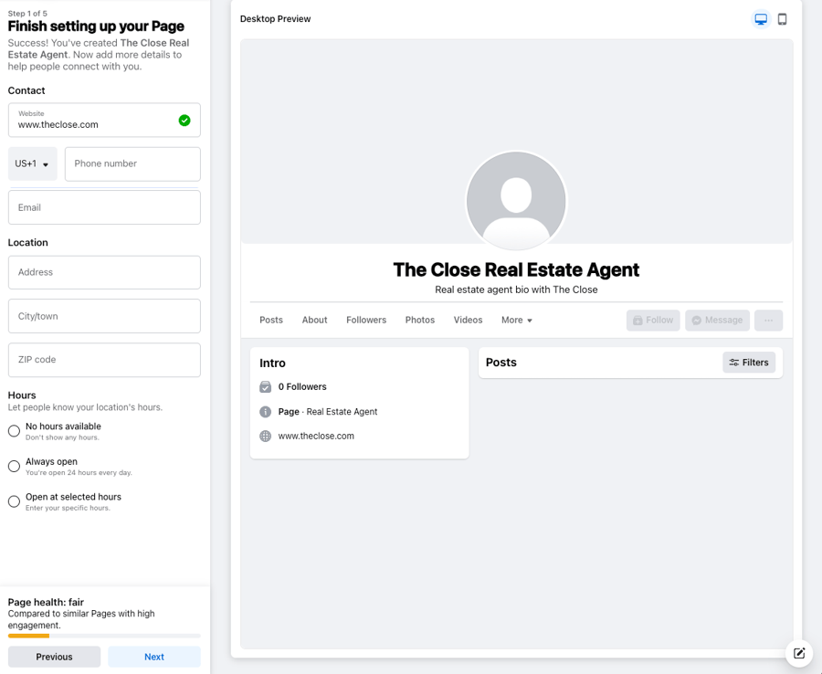The width and height of the screenshot is (822, 674).
Task: Open the More tab dropdown
Action: [x=517, y=320]
